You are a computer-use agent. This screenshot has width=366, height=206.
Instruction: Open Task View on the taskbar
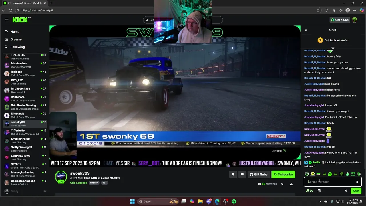184,201
